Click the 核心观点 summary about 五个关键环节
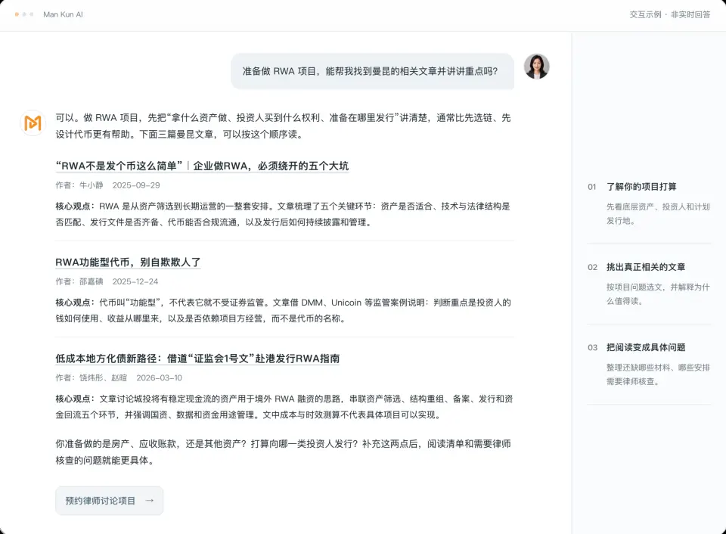Screen dimensions: 726x534 tap(284, 214)
